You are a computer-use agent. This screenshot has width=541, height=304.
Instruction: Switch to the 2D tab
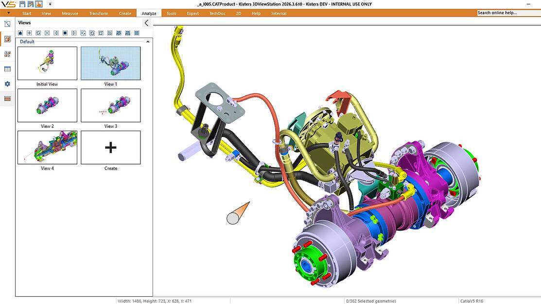tap(238, 14)
